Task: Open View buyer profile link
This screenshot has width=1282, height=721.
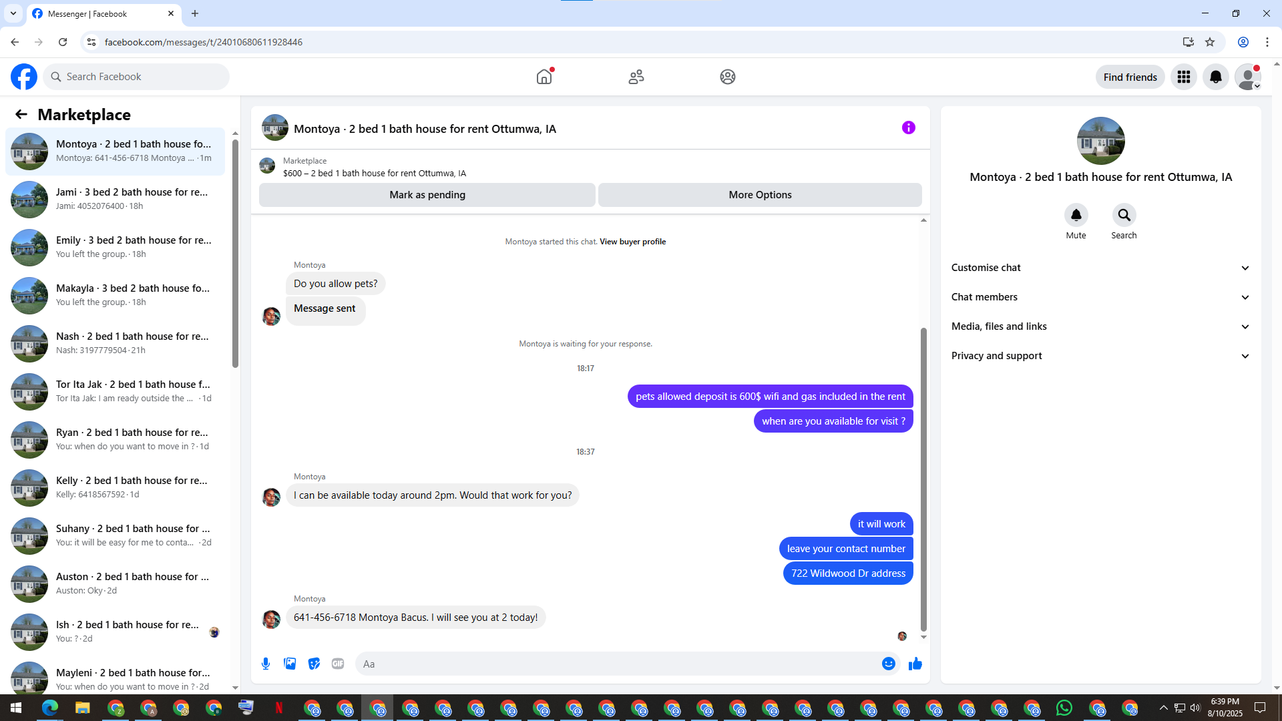Action: tap(632, 242)
